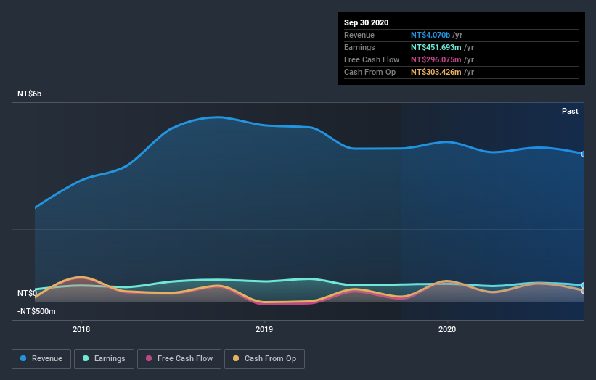Click the 2020 x-axis label
This screenshot has width=596, height=380.
(x=447, y=329)
